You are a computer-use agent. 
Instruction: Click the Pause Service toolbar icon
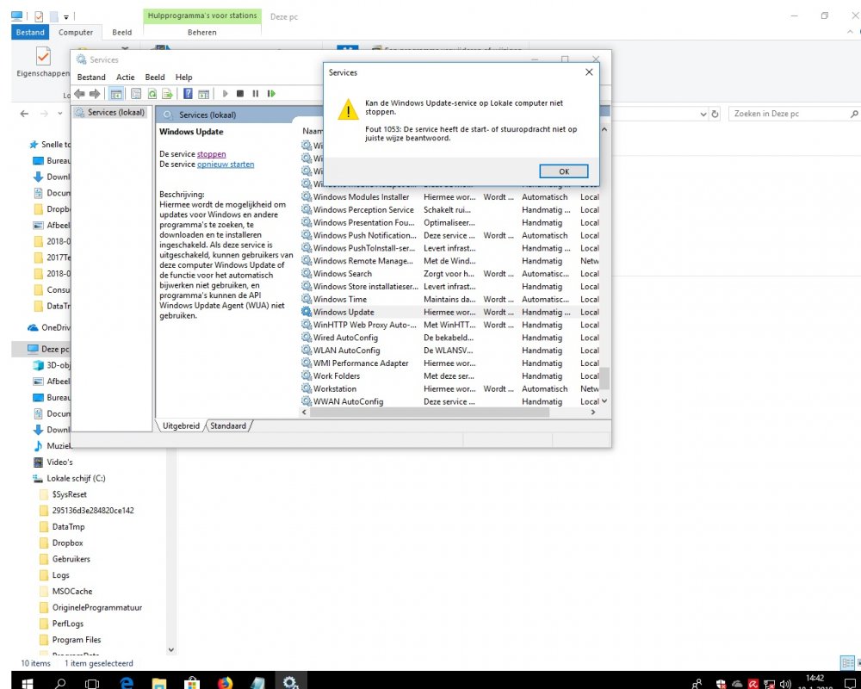[256, 94]
